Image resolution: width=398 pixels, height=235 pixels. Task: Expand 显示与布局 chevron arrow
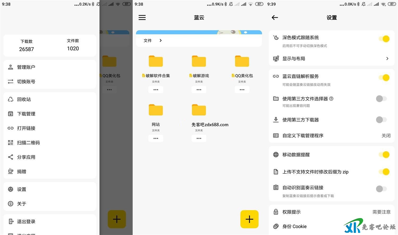click(x=387, y=58)
